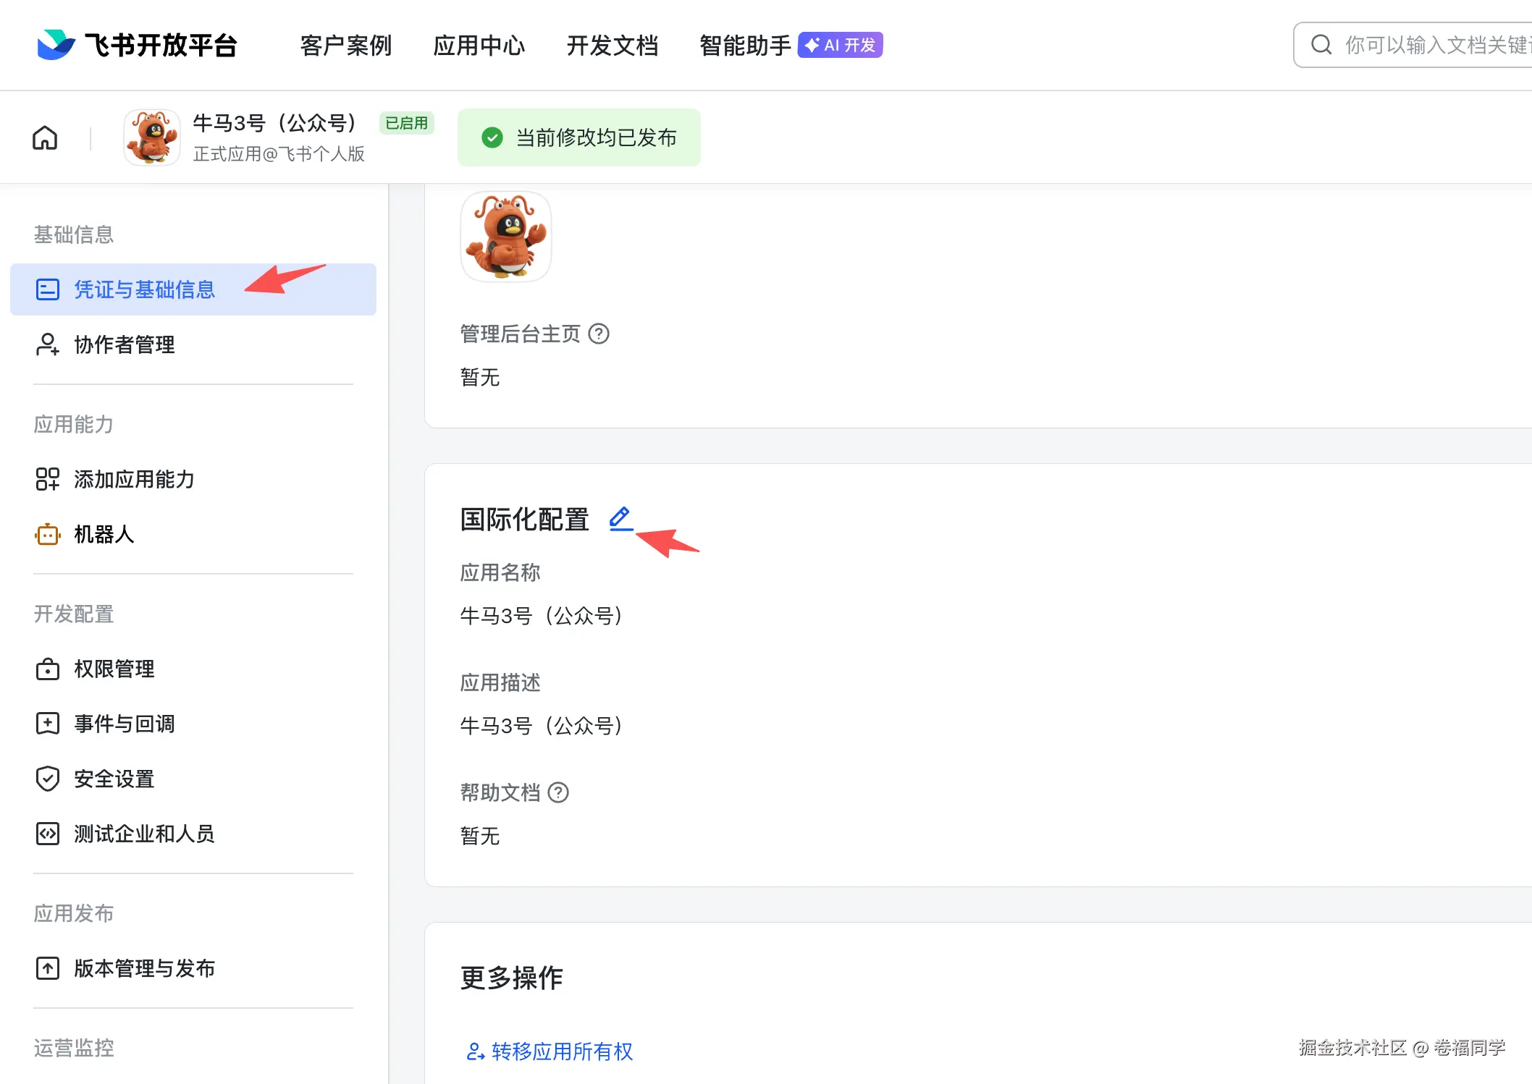Open 添加应用能力 in the sidebar

pyautogui.click(x=134, y=479)
